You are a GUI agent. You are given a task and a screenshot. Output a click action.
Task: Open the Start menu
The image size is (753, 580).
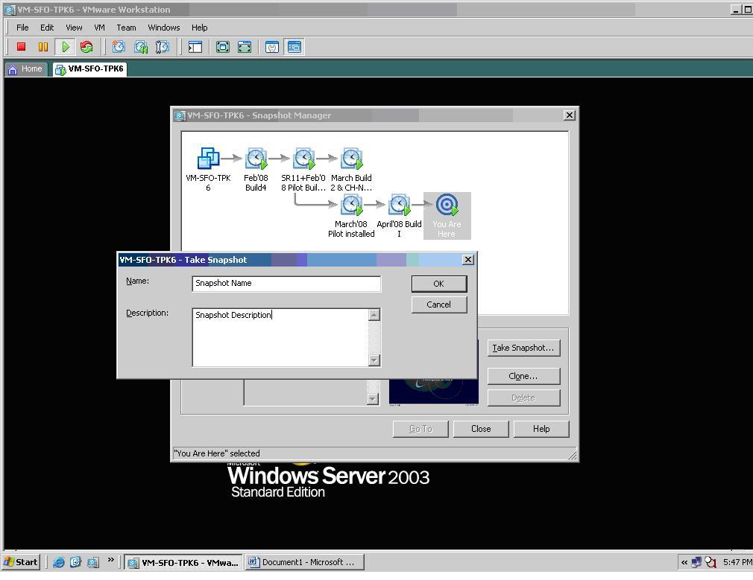pyautogui.click(x=20, y=562)
